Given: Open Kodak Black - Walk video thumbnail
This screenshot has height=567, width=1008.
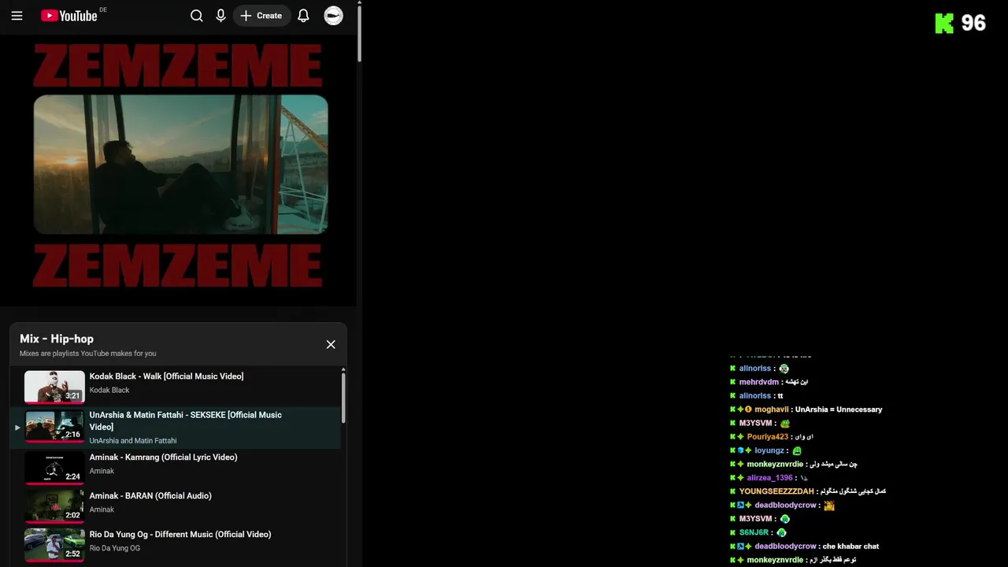Looking at the screenshot, I should [54, 387].
